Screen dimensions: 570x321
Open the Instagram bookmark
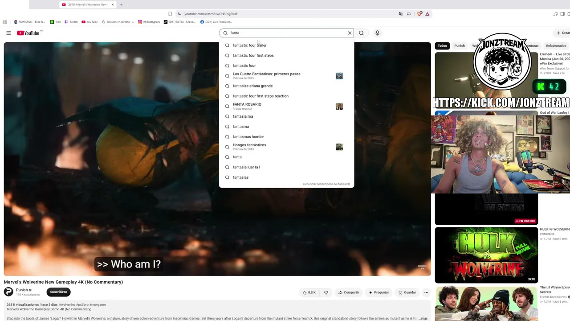pos(149,22)
